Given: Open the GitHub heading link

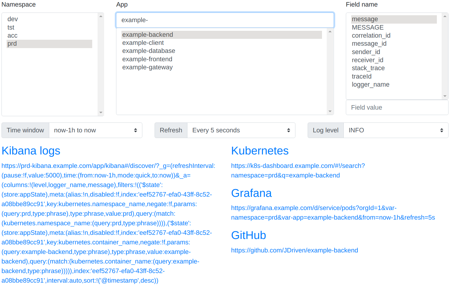Looking at the screenshot, I should pos(249,235).
